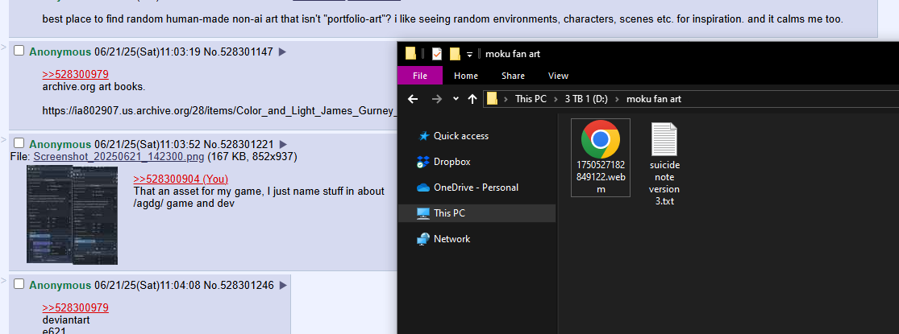Image resolution: width=899 pixels, height=334 pixels.
Task: Go up one level with the up arrow
Action: tap(472, 99)
